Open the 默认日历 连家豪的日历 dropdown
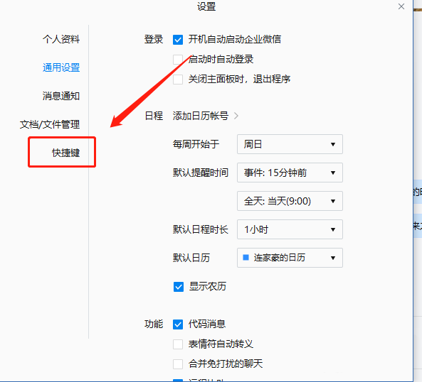 tap(290, 258)
